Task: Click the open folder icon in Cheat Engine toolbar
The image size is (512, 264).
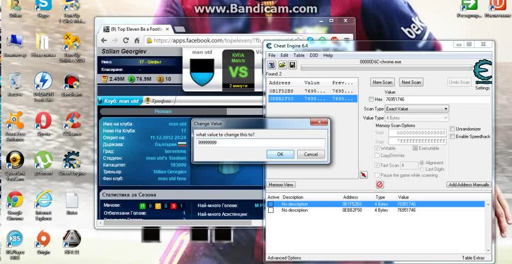Action: (282, 65)
